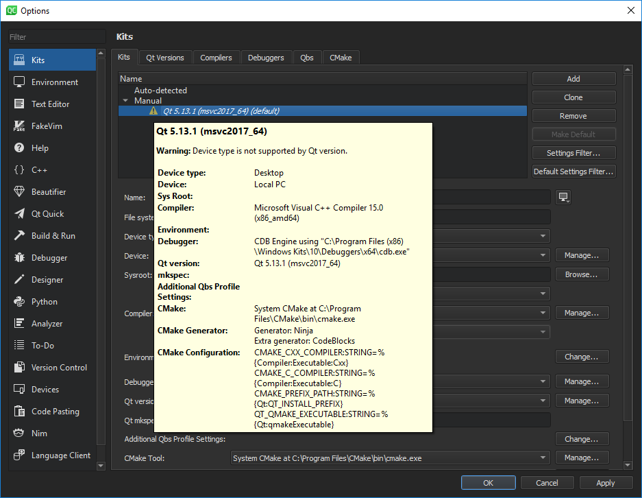Open the Beautifier category icon
Viewport: 642px width, 498px height.
click(19, 192)
